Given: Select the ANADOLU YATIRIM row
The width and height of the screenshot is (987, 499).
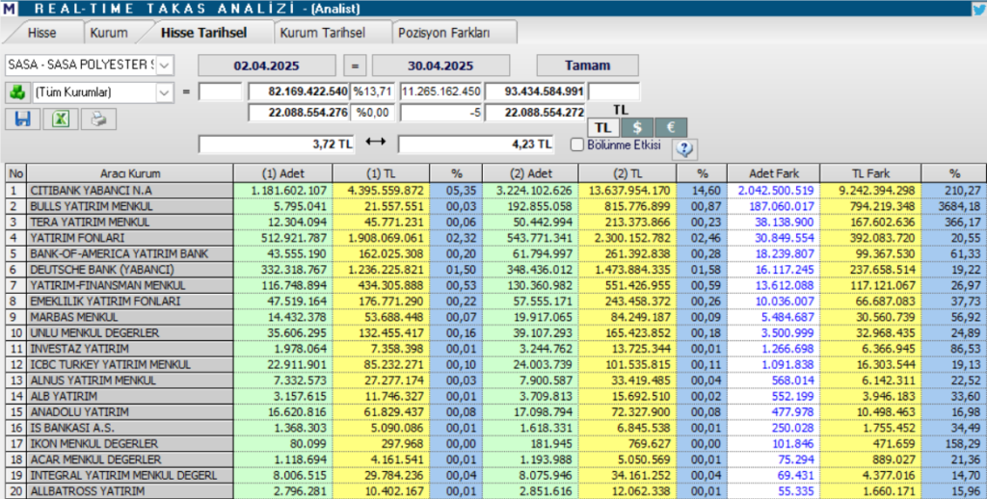Looking at the screenshot, I should click(x=495, y=412).
